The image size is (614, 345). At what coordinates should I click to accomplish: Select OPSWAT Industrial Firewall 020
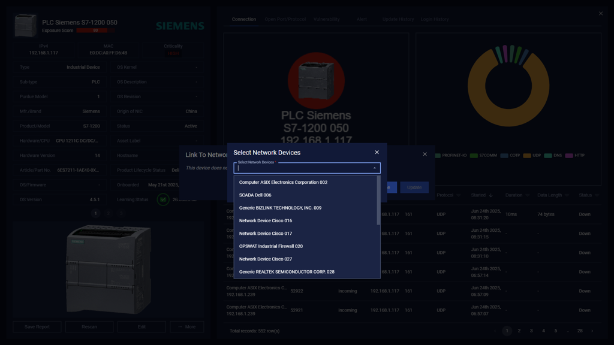point(271,246)
